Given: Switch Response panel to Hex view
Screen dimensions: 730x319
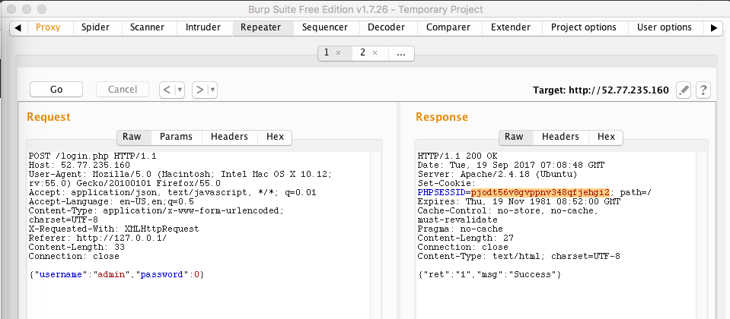Looking at the screenshot, I should [x=606, y=137].
